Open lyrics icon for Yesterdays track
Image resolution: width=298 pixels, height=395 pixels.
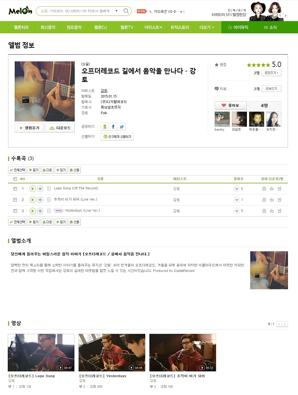point(49,211)
